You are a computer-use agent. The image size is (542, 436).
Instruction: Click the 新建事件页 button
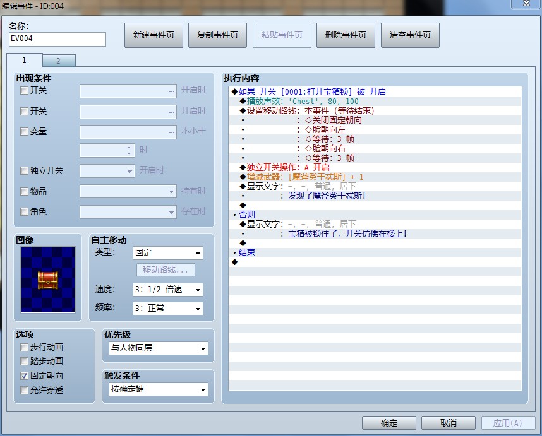[x=154, y=35]
